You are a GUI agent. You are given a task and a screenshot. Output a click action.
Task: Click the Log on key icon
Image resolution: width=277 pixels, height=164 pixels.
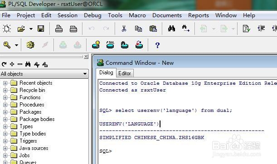pyautogui.click(x=7, y=45)
